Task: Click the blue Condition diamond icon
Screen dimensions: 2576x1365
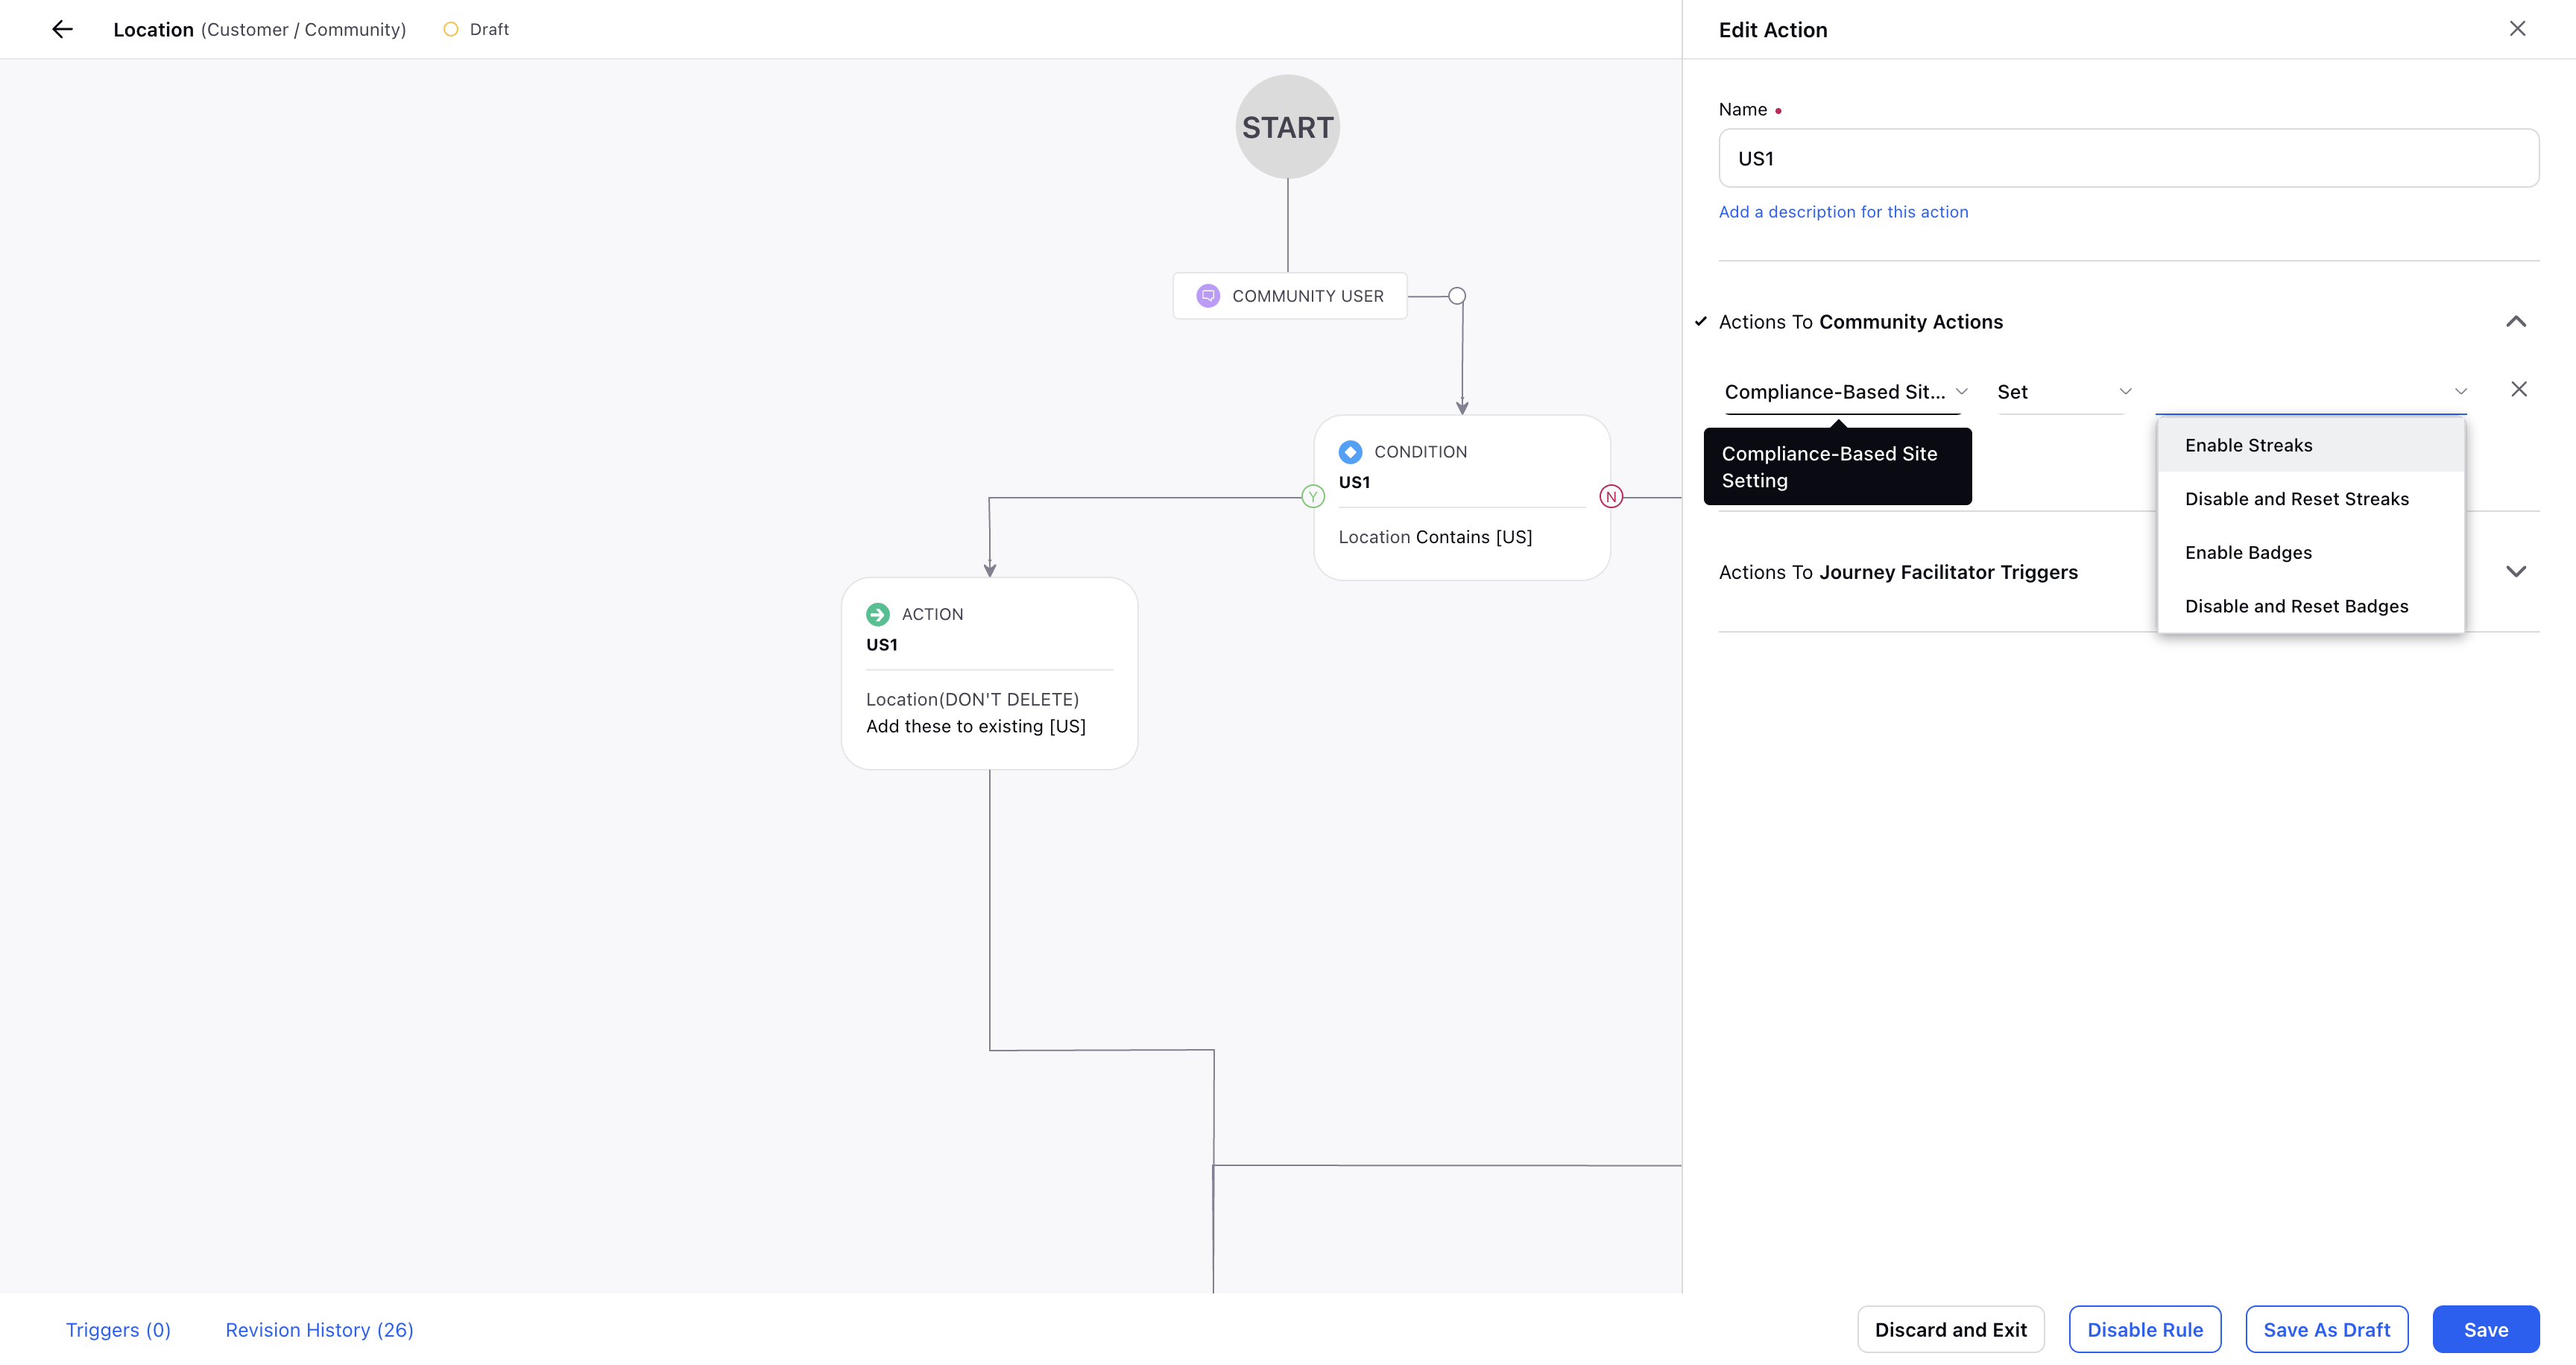Action: tap(1350, 452)
